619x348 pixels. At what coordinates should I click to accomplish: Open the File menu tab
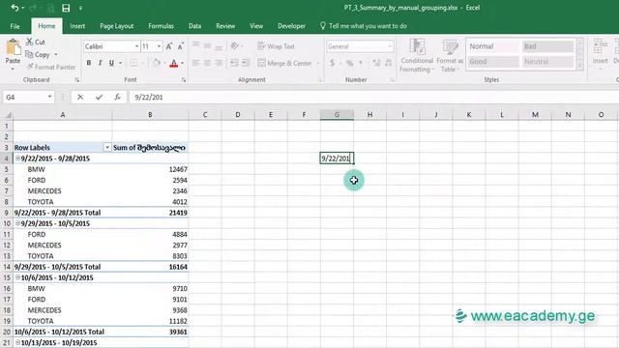click(x=15, y=26)
